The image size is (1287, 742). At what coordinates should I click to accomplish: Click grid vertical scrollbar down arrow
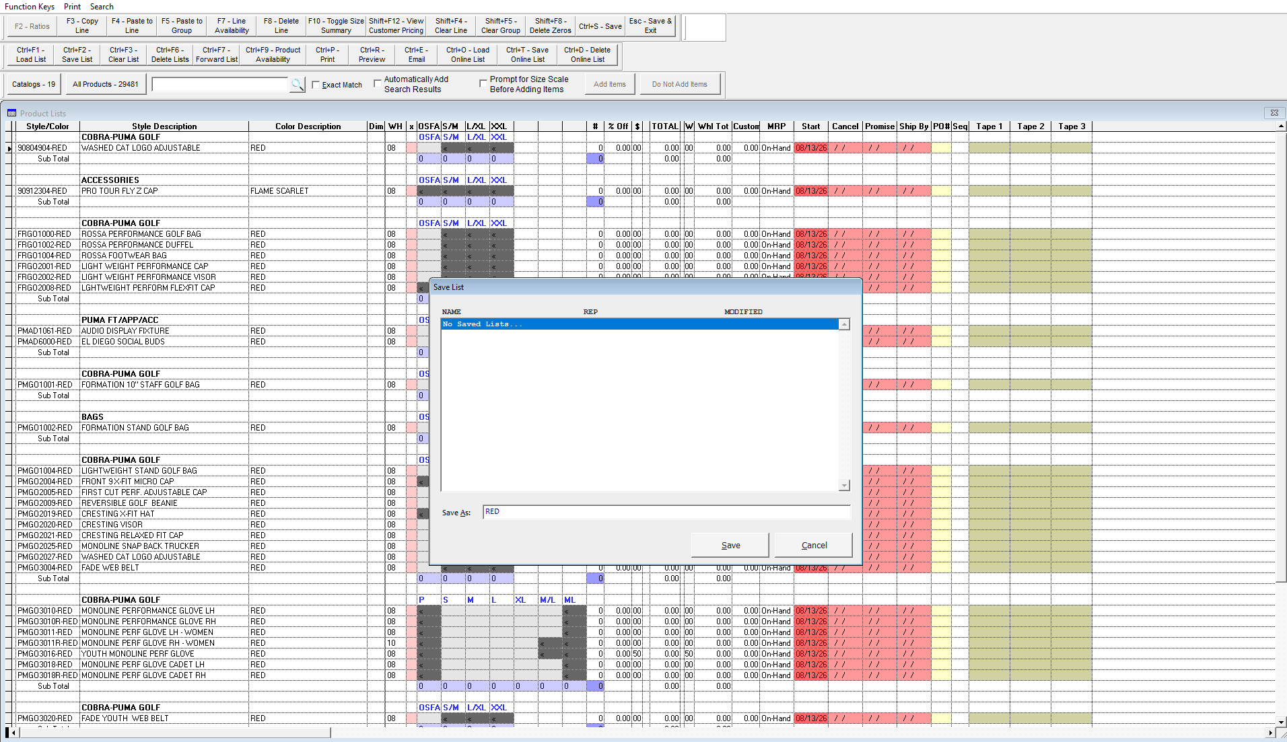point(1281,721)
